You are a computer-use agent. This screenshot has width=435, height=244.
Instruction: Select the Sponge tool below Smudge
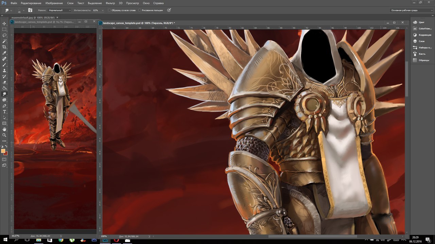point(4,100)
